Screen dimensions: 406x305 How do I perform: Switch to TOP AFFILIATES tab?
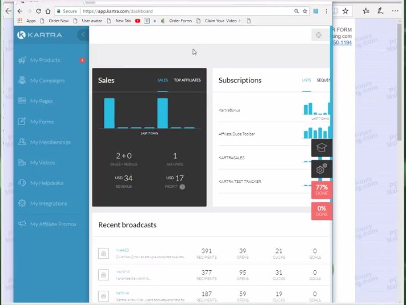pos(187,80)
